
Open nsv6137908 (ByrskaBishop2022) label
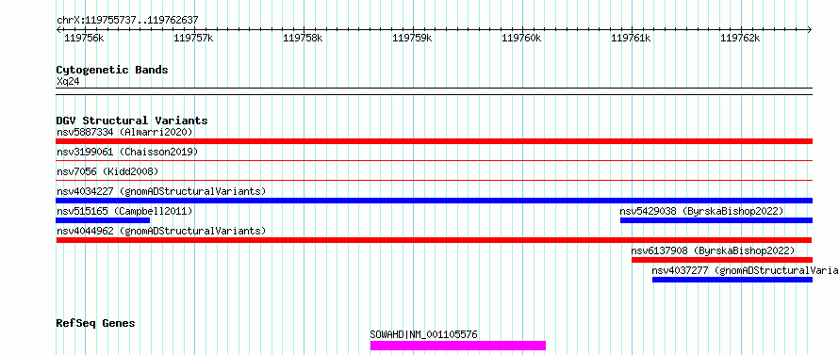pyautogui.click(x=713, y=250)
